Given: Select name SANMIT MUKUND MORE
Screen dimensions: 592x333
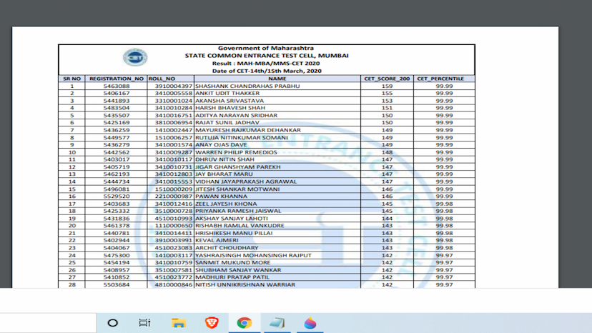Looking at the screenshot, I should click(x=233, y=263).
